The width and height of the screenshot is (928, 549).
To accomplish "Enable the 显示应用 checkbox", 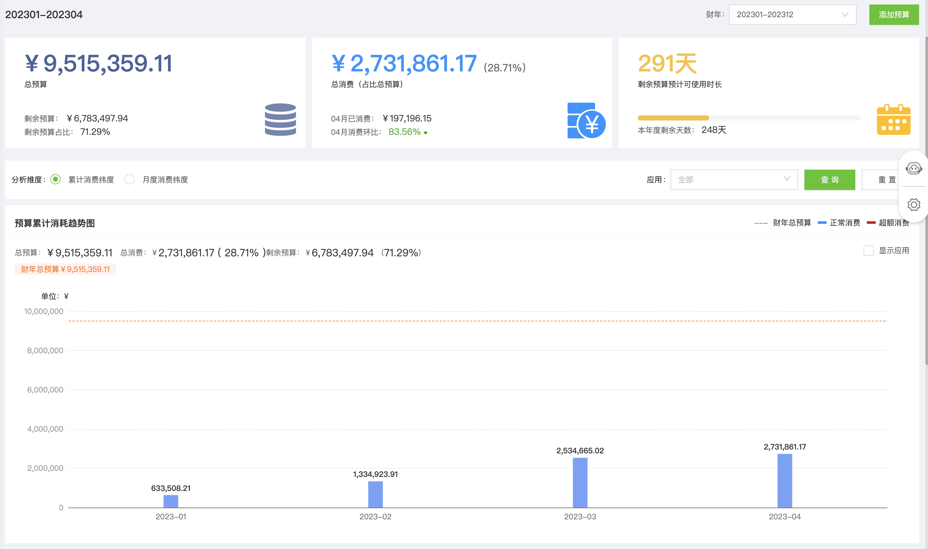I will (x=868, y=251).
